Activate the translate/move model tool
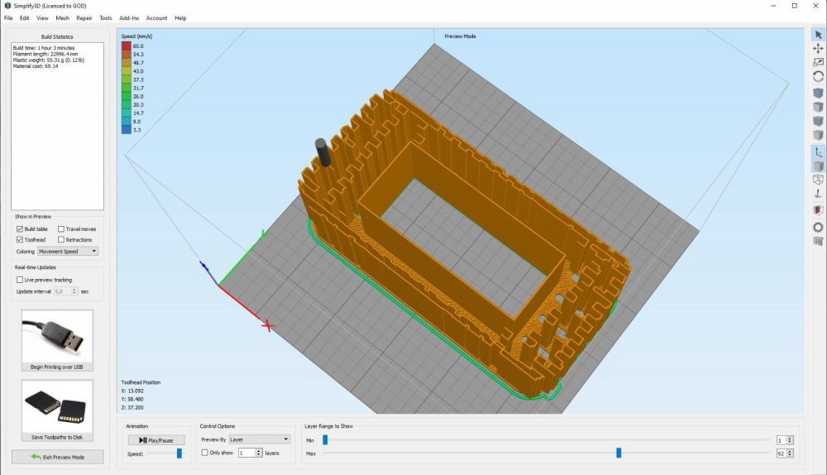827x475 pixels. pos(818,49)
